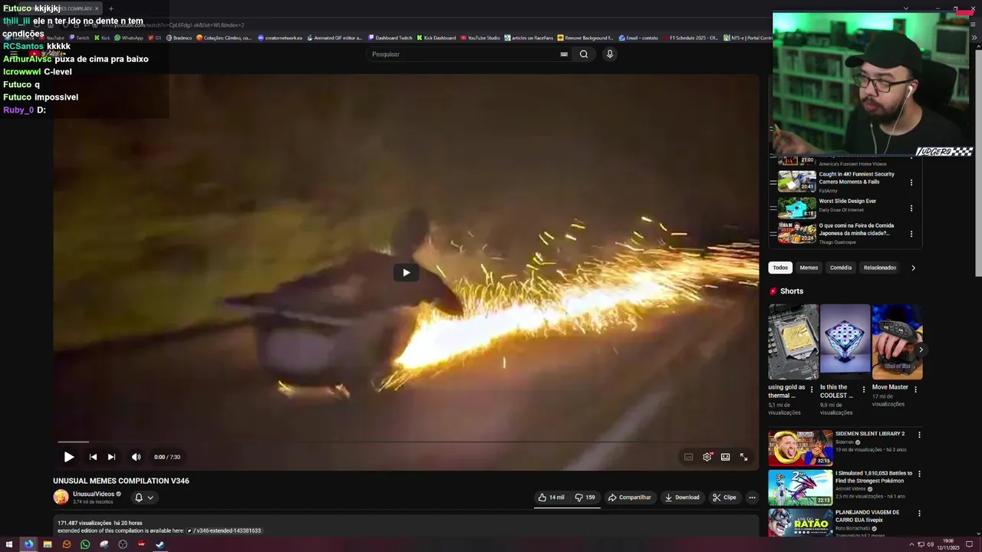The height and width of the screenshot is (552, 982).
Task: Open the player settings gear
Action: [x=707, y=457]
